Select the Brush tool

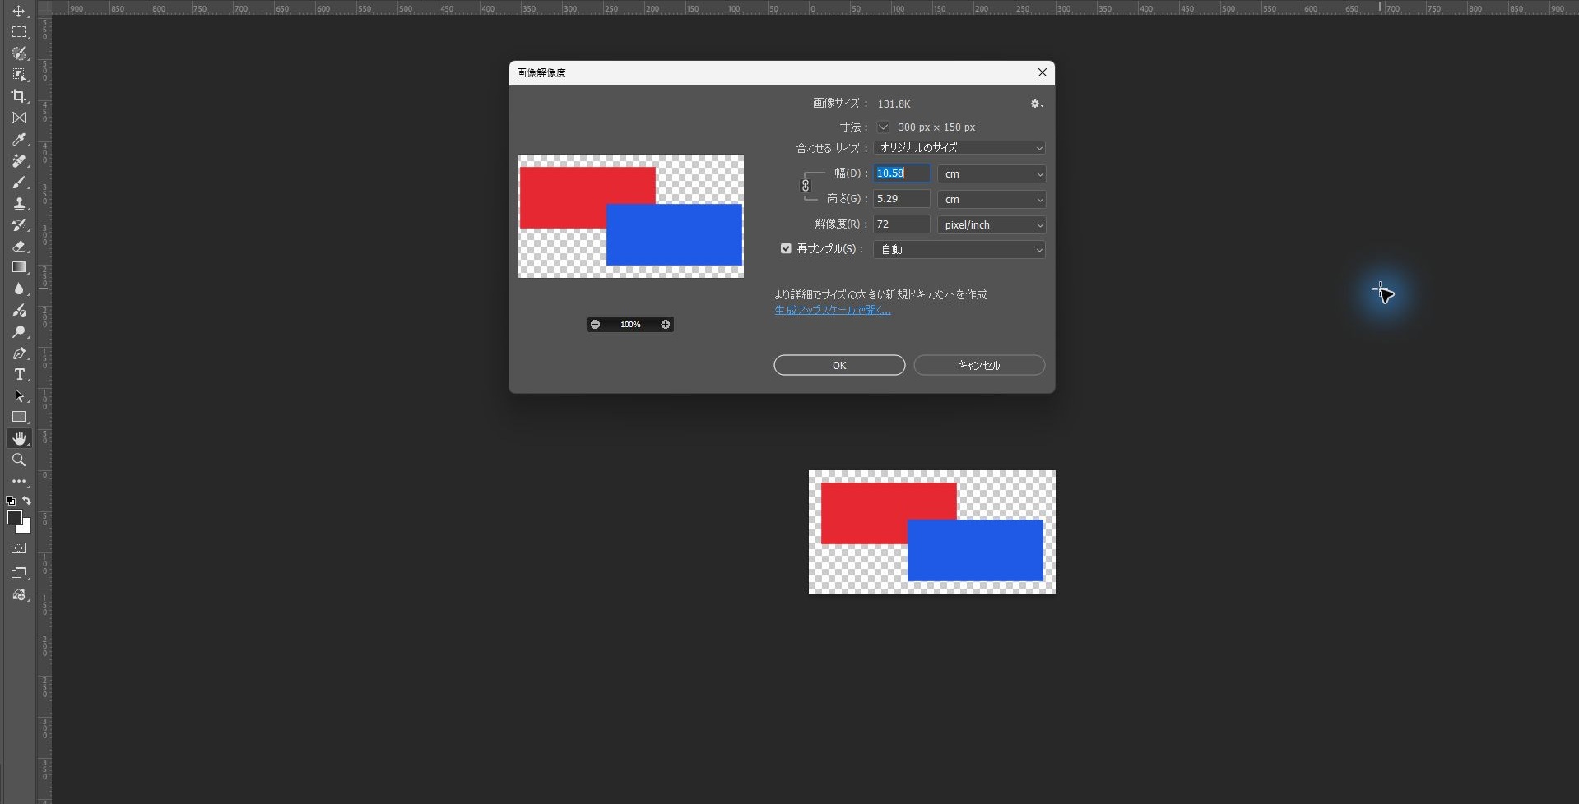[19, 183]
